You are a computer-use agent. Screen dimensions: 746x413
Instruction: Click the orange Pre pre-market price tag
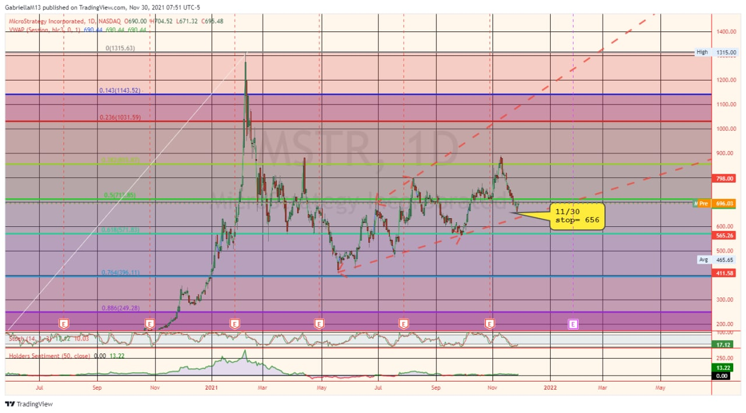[703, 204]
